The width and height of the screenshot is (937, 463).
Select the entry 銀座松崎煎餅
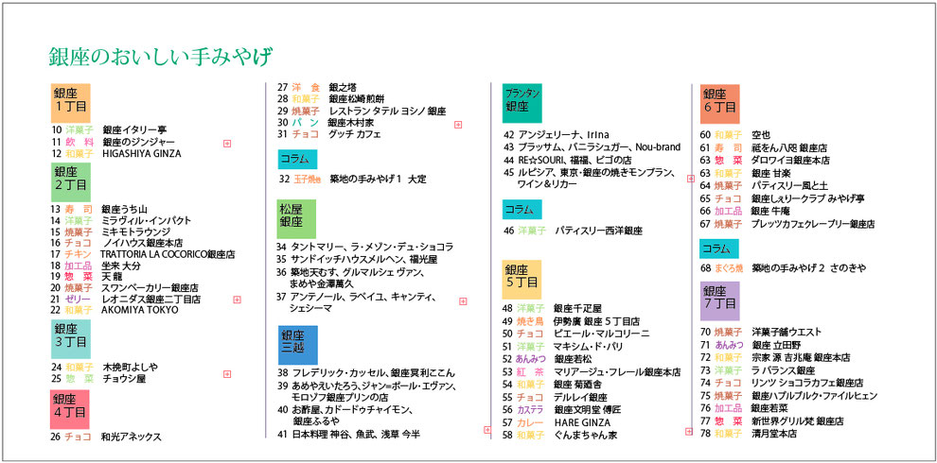pyautogui.click(x=357, y=99)
